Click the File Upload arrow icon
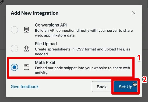148x102 pixels. tap(26, 49)
